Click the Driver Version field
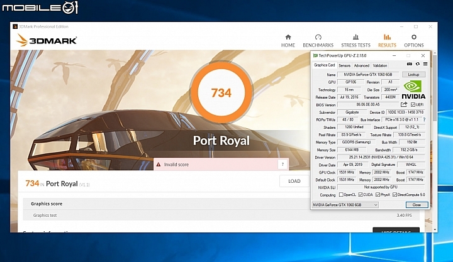This screenshot has height=262, width=453. tap(381, 157)
